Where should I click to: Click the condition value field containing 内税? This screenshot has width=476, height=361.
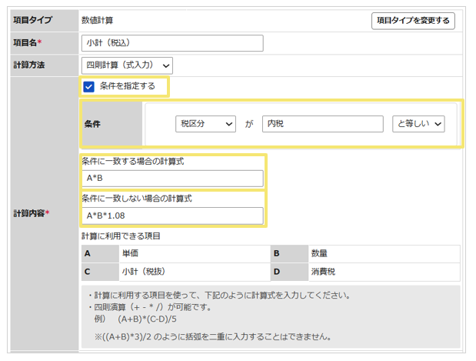322,124
